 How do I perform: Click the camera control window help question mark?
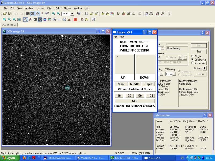(x=202, y=33)
